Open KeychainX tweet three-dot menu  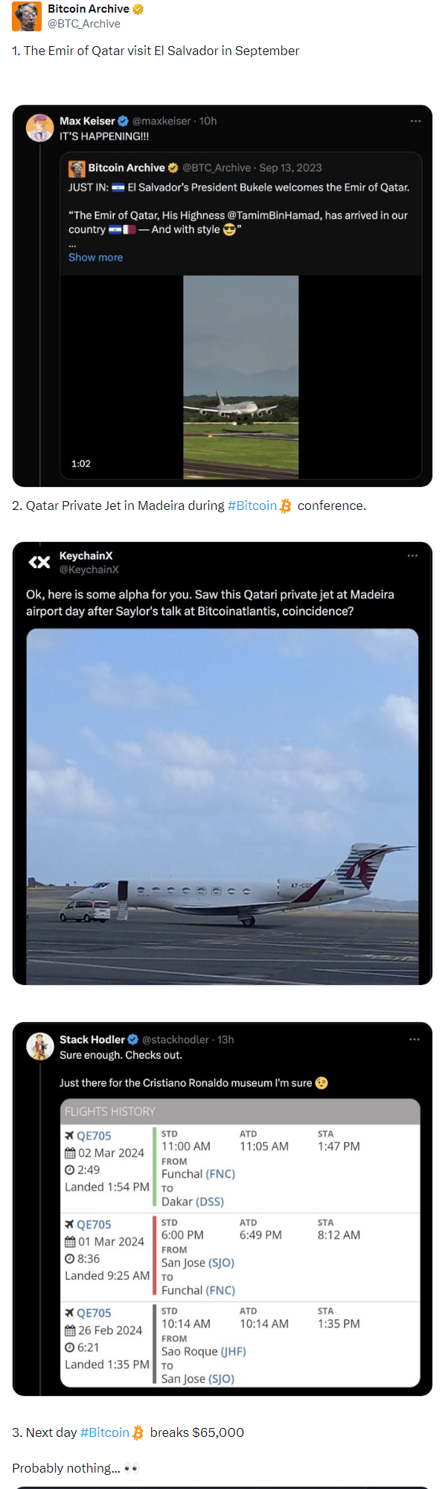pos(412,555)
